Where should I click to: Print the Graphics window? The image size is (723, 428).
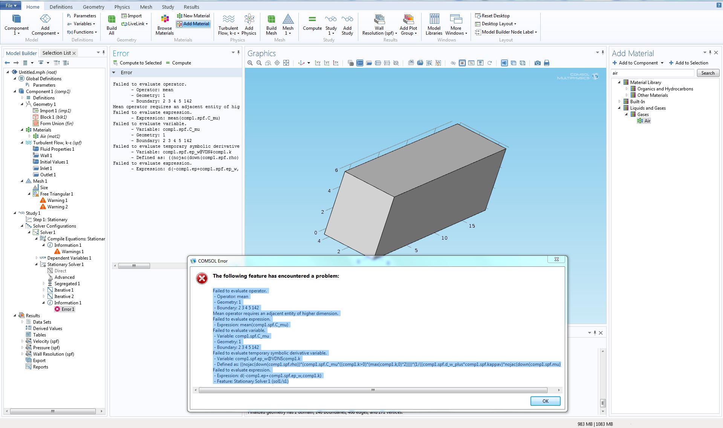tap(547, 63)
